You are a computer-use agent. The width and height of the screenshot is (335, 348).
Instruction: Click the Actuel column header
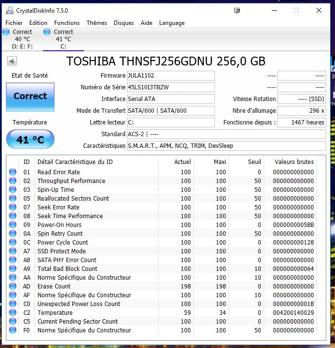(x=182, y=162)
